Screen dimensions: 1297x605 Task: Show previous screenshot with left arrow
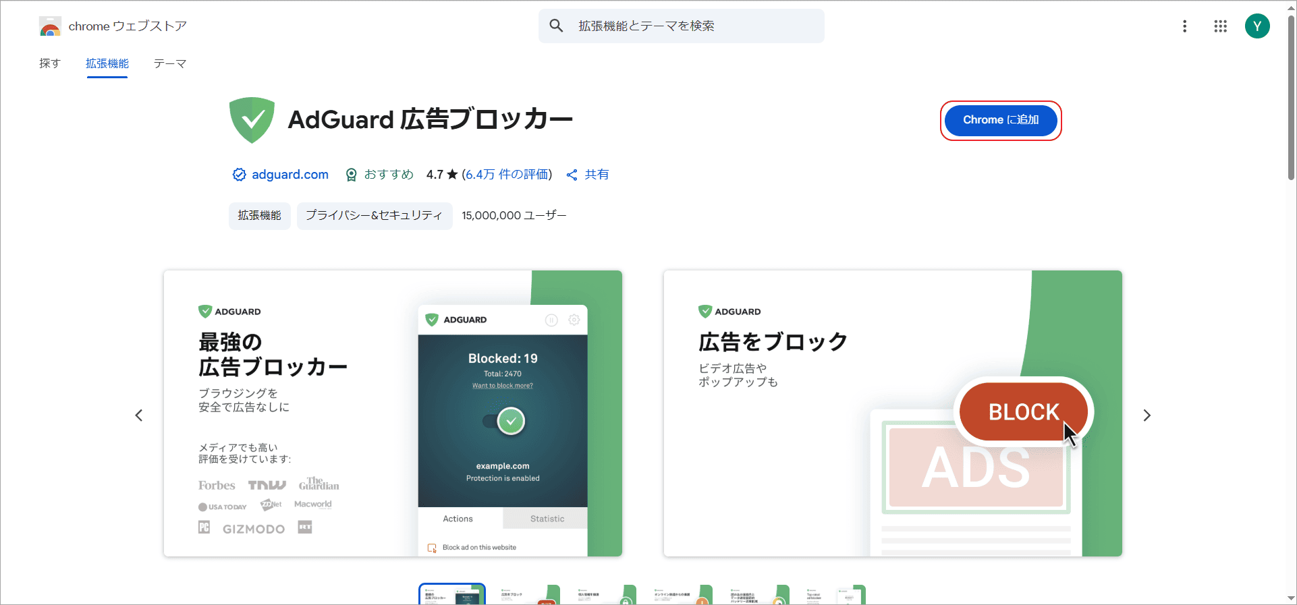tap(139, 415)
